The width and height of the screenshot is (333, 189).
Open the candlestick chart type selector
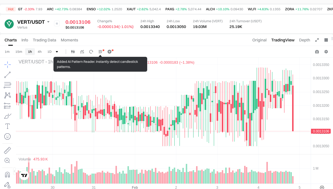[x=73, y=52]
